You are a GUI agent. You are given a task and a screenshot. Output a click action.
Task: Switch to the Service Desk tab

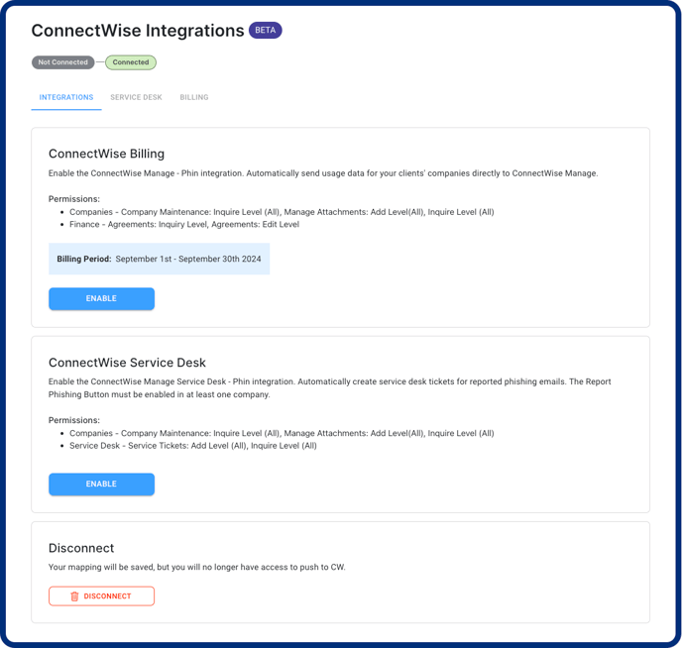pos(136,97)
